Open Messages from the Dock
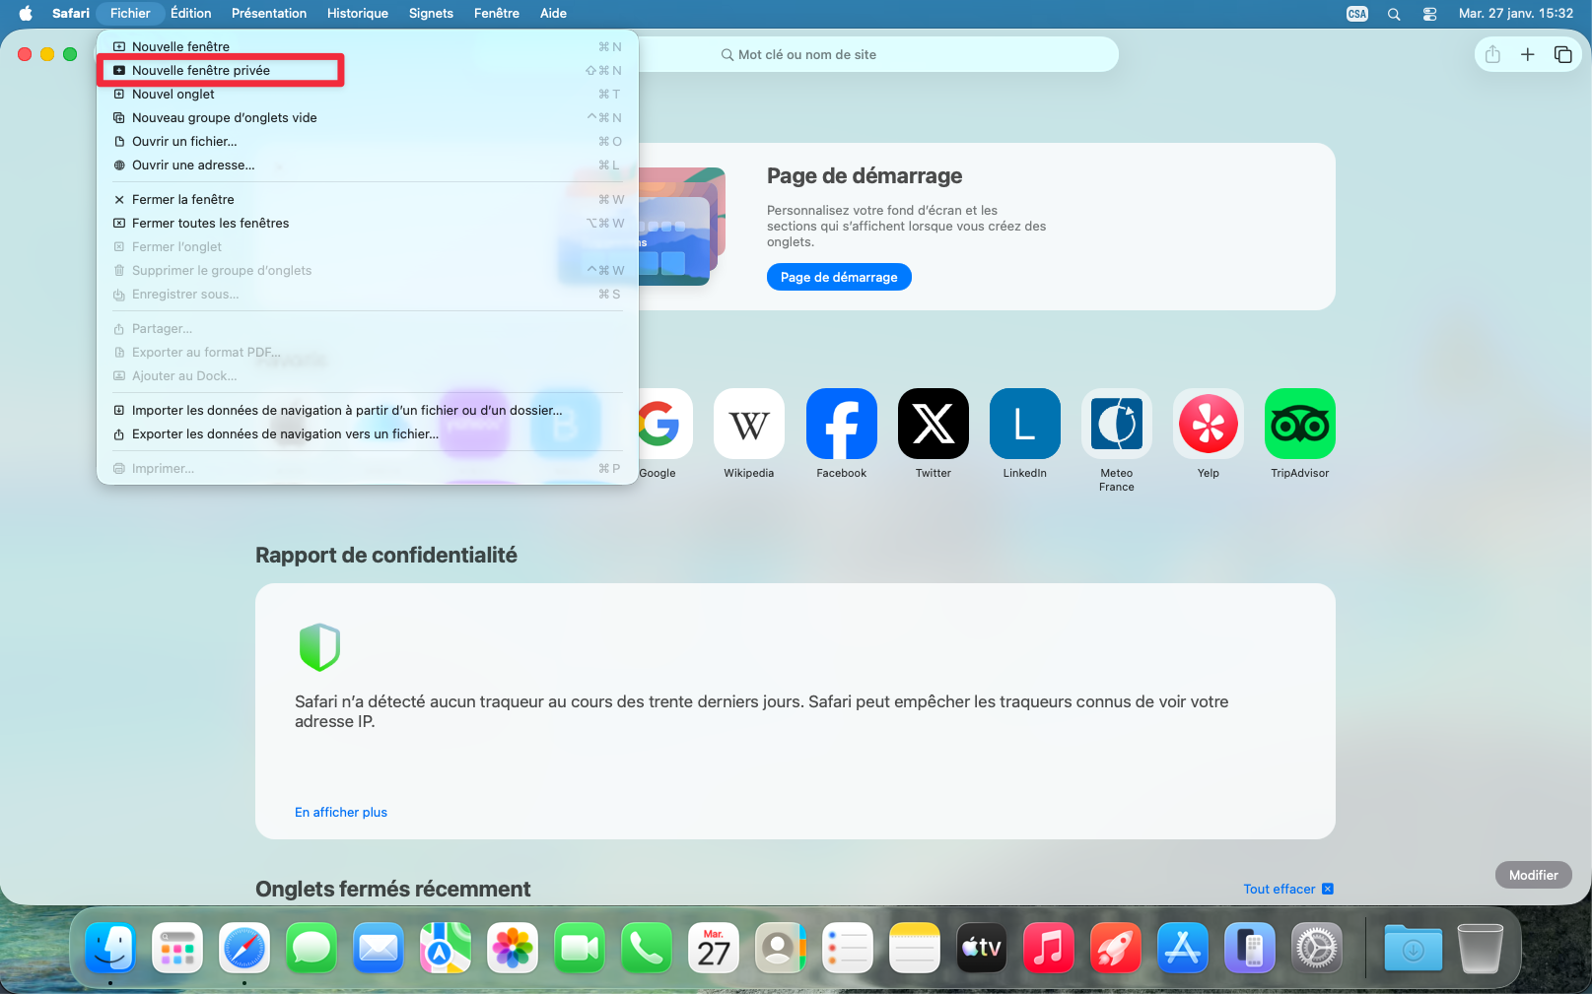 click(x=311, y=948)
